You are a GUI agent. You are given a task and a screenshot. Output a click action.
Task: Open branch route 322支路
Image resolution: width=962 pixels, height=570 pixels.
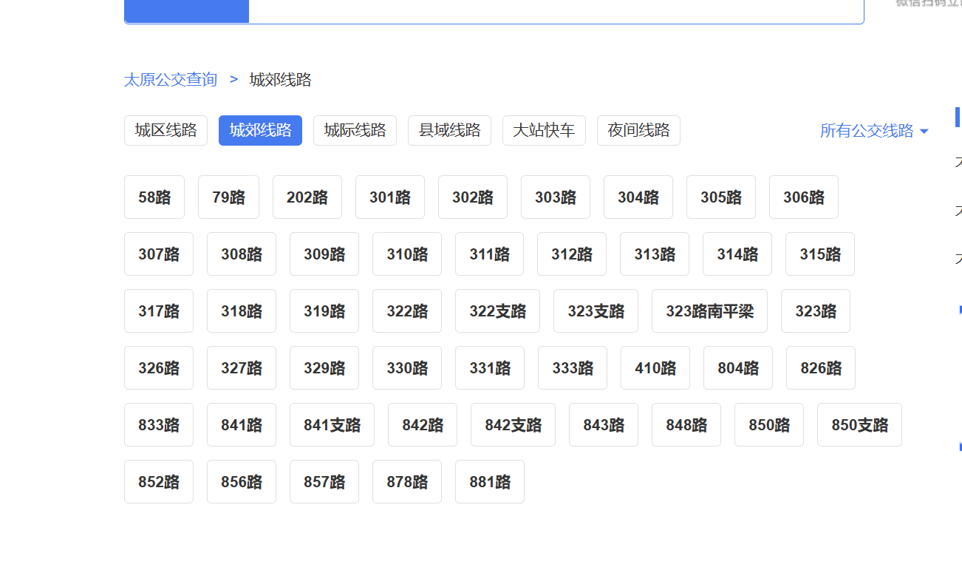[497, 311]
